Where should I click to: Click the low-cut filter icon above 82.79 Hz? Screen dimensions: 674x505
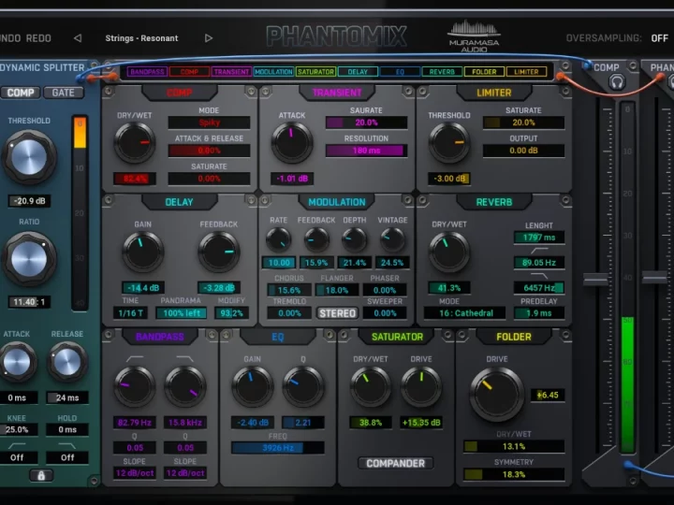coord(135,358)
